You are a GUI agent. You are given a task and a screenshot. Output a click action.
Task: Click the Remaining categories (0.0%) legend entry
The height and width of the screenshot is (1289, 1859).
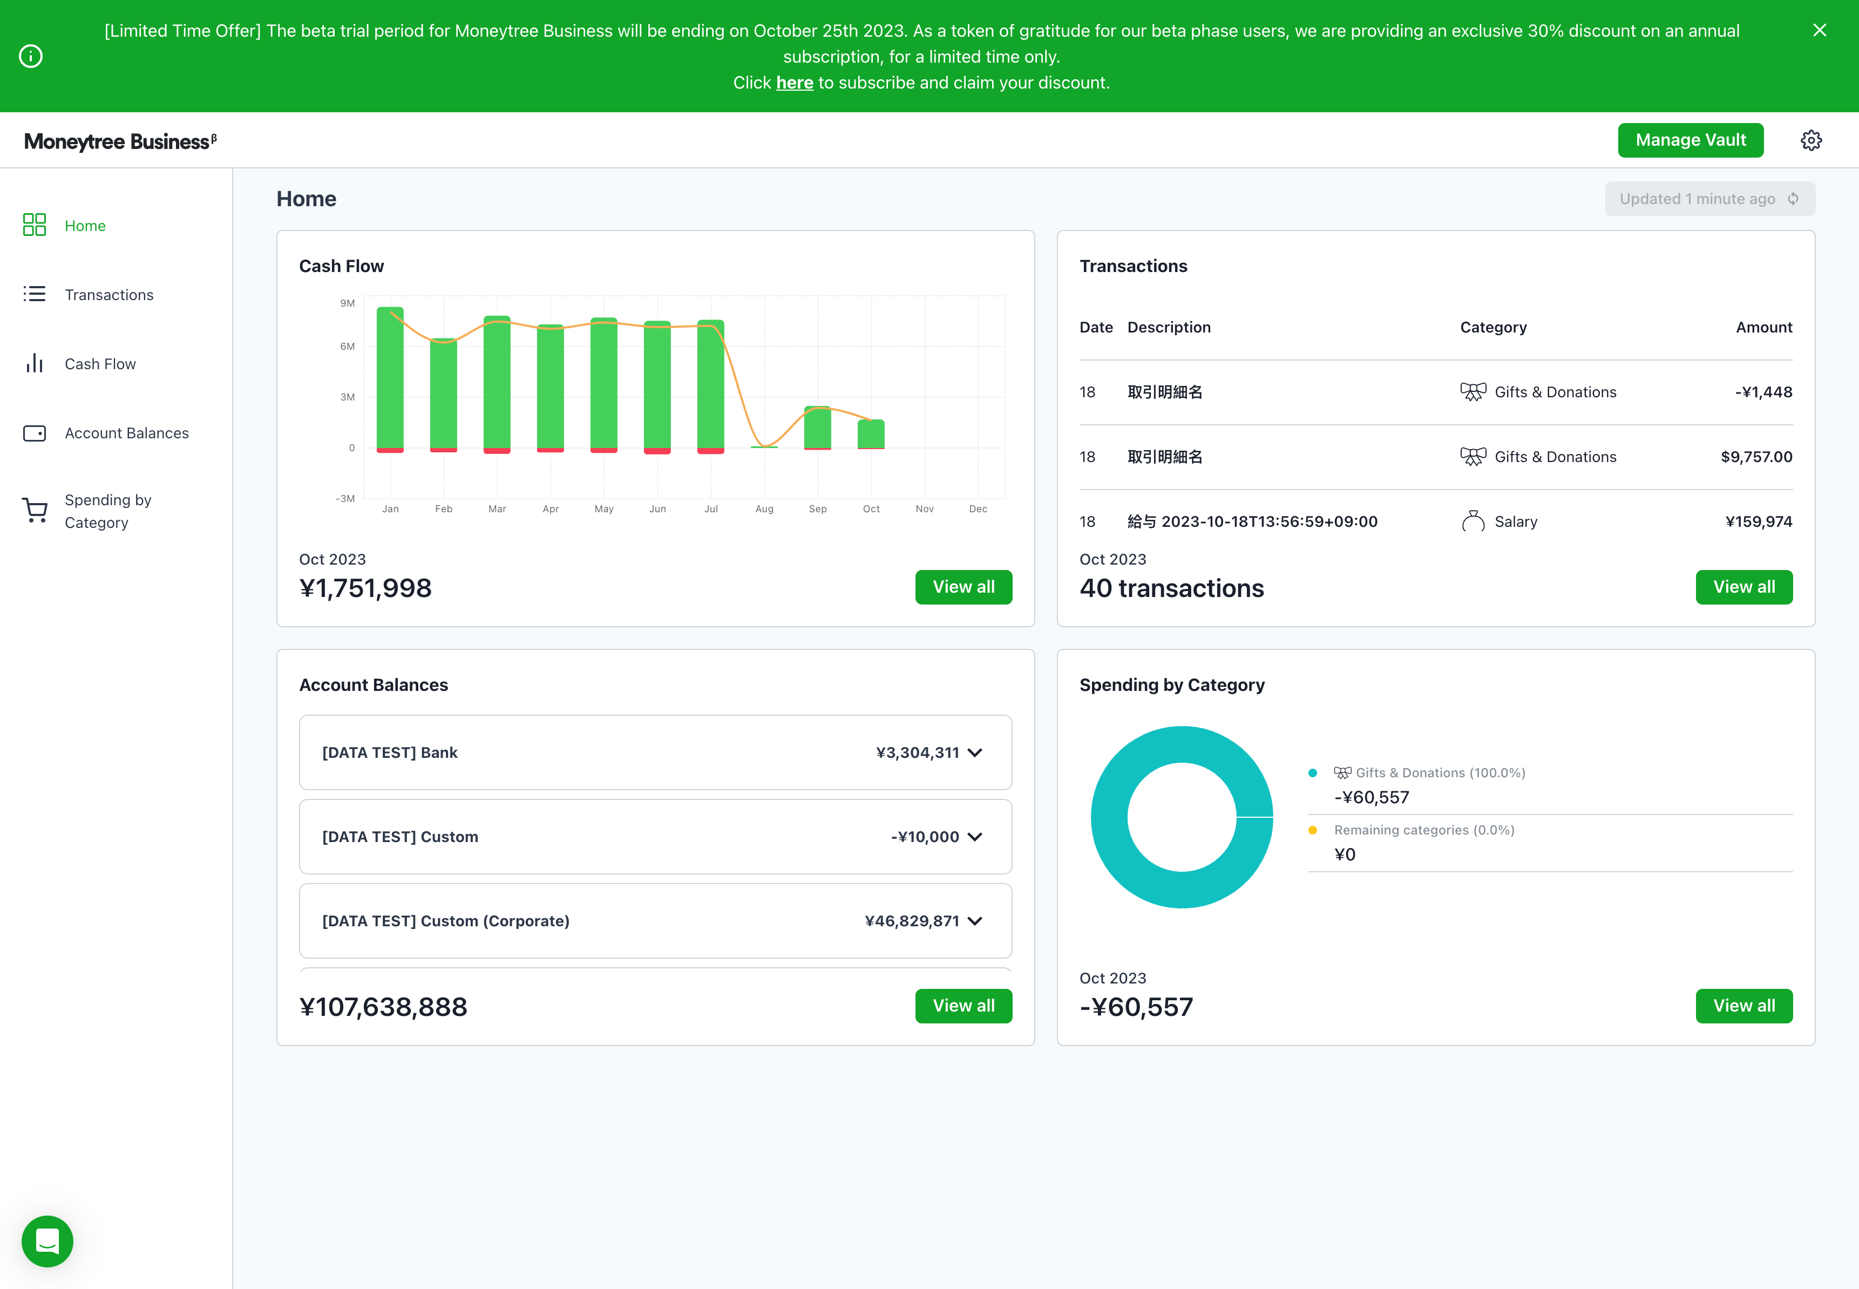tap(1424, 830)
